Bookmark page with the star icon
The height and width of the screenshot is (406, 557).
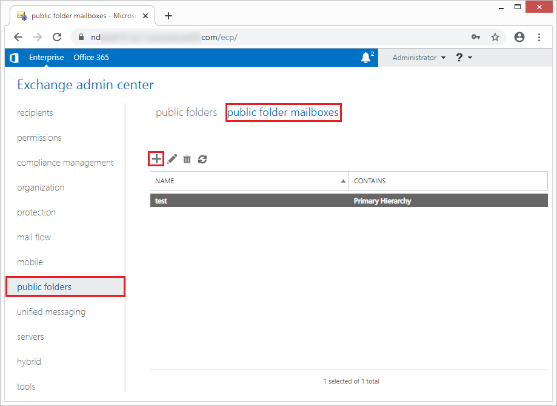[x=495, y=37]
